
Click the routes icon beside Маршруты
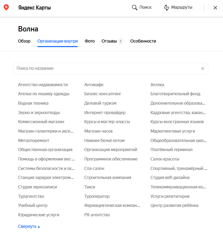[166, 7]
